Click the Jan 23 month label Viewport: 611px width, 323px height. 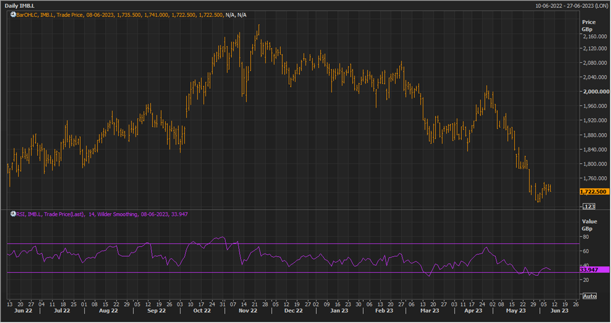pyautogui.click(x=339, y=311)
